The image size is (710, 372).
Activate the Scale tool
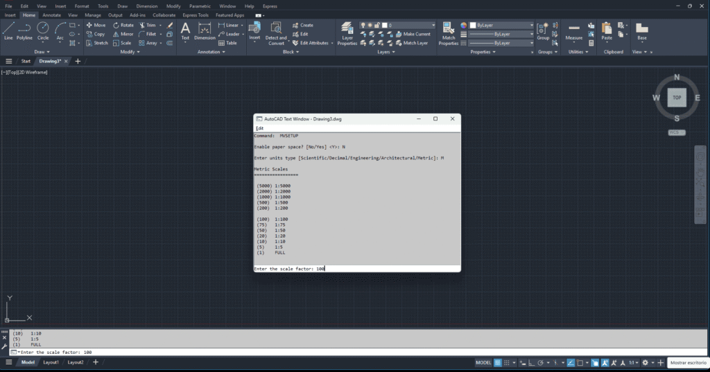click(122, 43)
